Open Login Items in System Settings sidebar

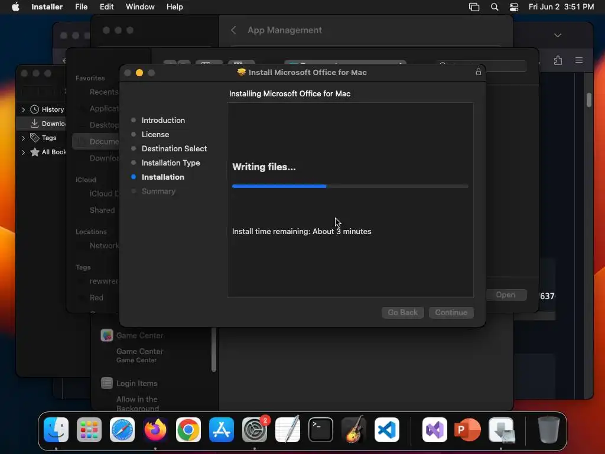tap(129, 383)
